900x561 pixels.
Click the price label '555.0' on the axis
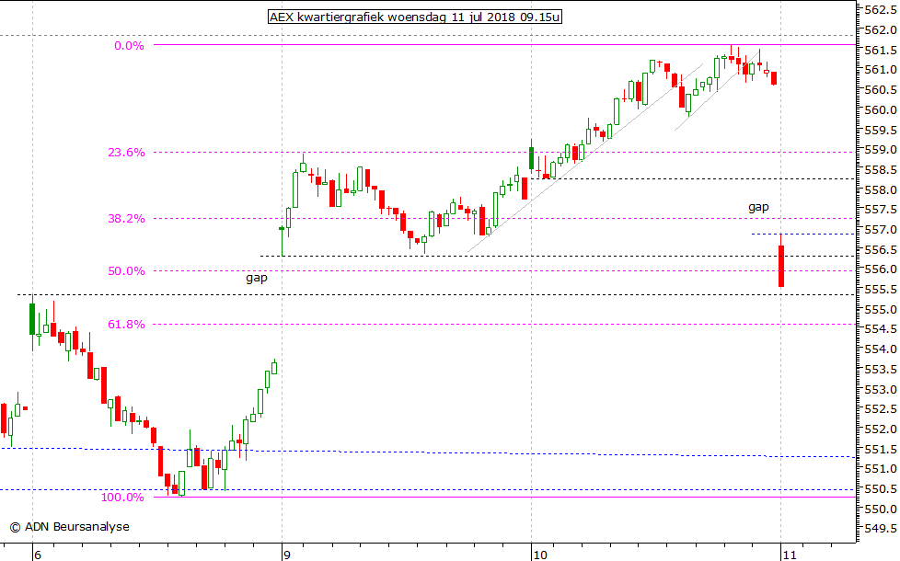[881, 309]
